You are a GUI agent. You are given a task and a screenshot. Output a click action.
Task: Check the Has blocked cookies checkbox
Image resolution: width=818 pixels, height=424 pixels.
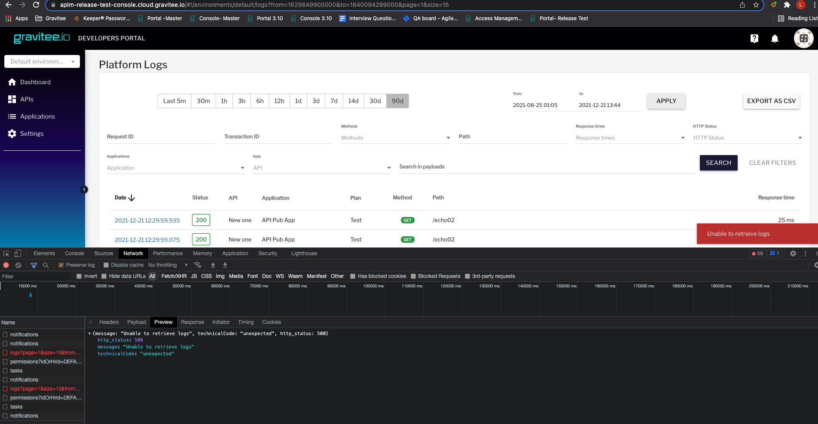(353, 276)
